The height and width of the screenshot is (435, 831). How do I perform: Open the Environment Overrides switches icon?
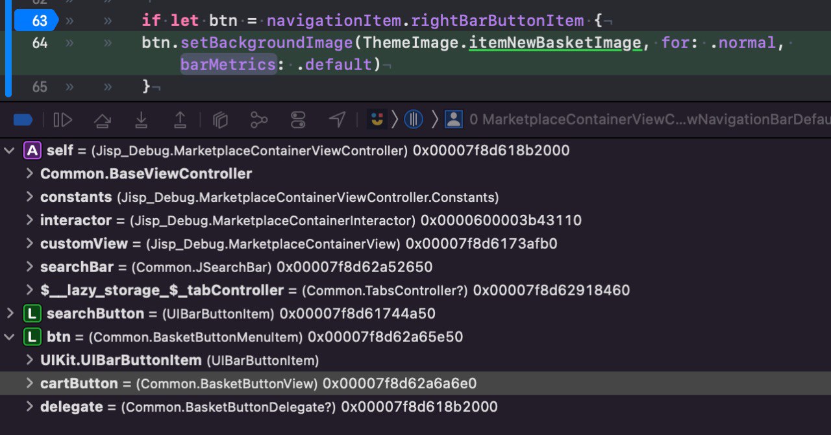coord(298,119)
